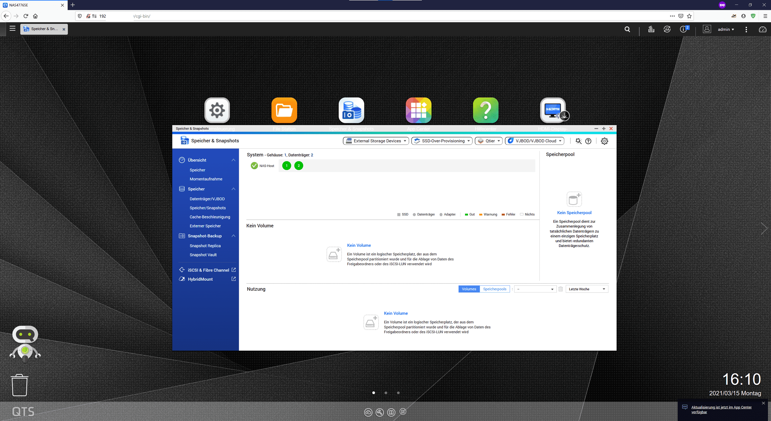Image resolution: width=771 pixels, height=421 pixels.
Task: Switch to third desktop page dot
Action: (x=398, y=393)
